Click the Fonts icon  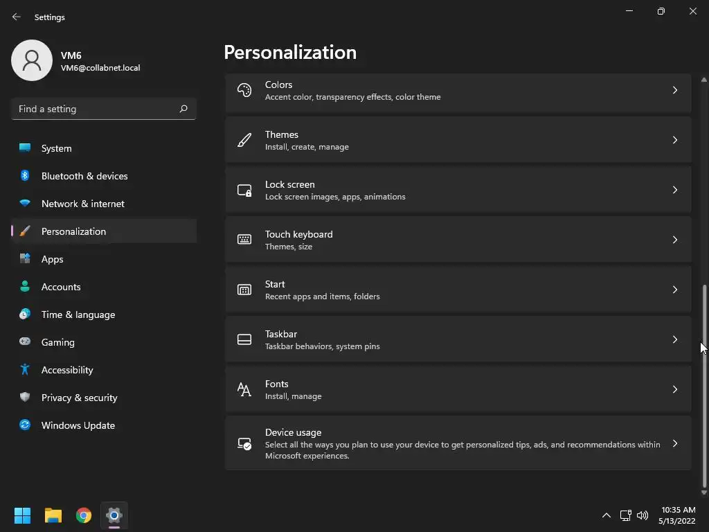[244, 389]
